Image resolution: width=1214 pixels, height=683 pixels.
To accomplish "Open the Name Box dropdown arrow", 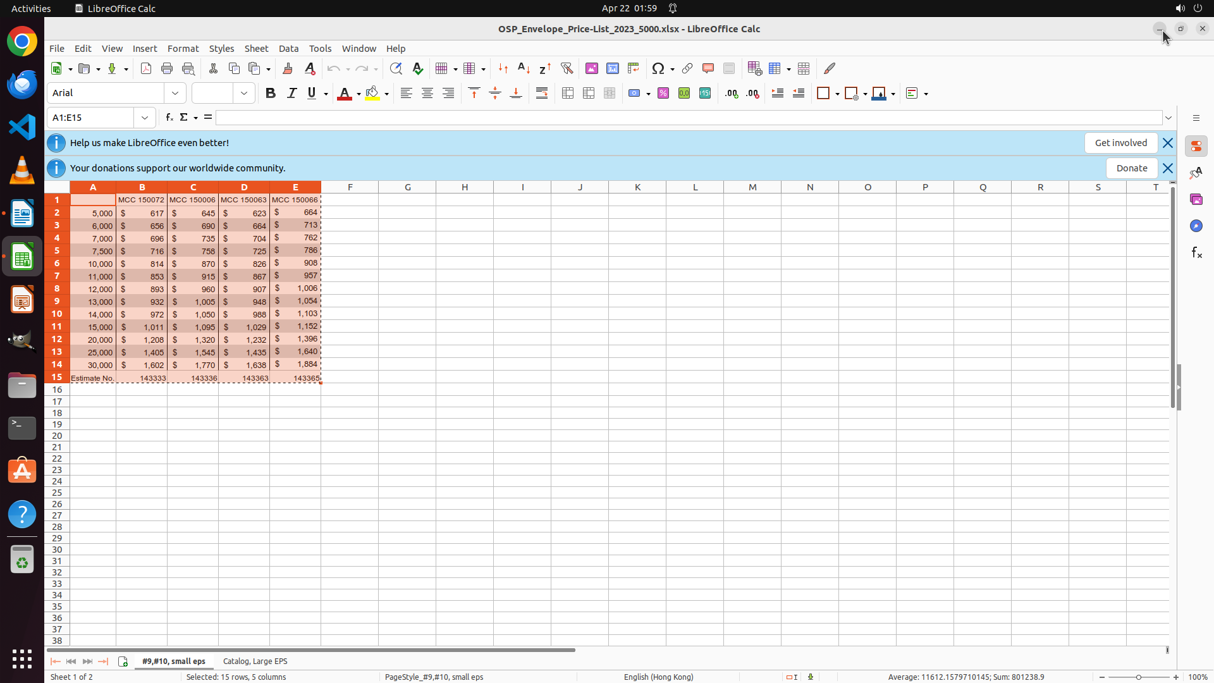I will pyautogui.click(x=145, y=118).
